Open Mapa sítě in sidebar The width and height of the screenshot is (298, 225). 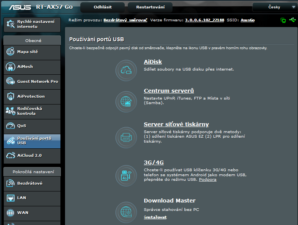pyautogui.click(x=32, y=52)
